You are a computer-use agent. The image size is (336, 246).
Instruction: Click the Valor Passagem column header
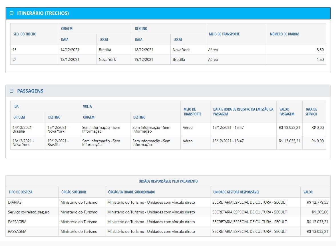(287, 111)
